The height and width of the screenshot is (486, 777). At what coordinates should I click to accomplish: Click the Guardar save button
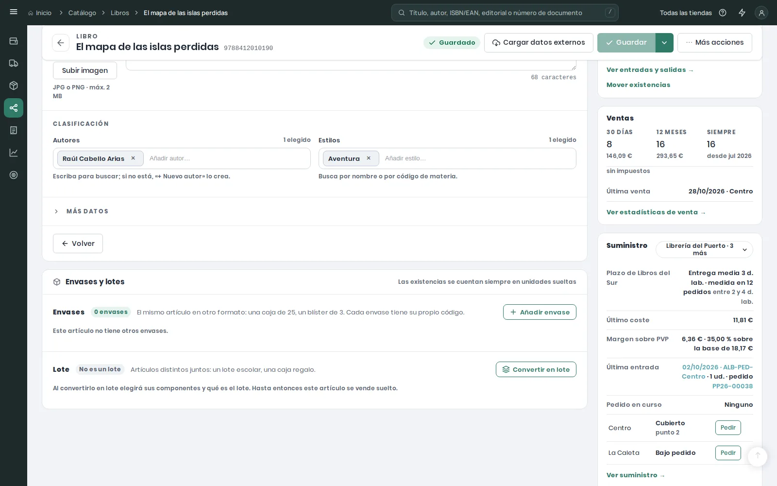pyautogui.click(x=626, y=43)
